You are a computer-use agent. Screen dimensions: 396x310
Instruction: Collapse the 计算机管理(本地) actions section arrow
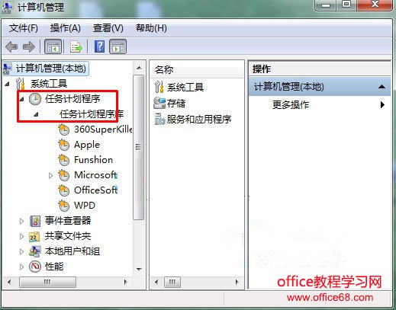(382, 87)
